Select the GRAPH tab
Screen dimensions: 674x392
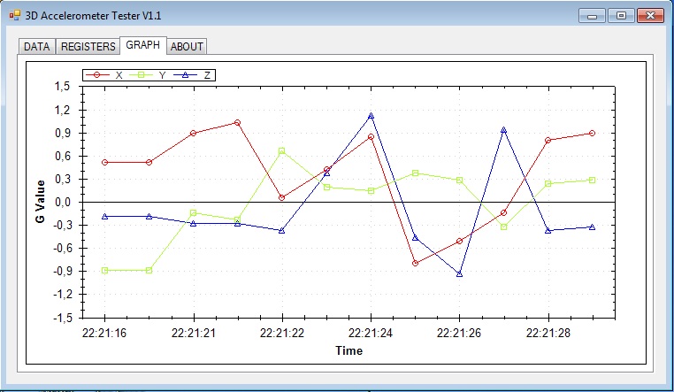pyautogui.click(x=142, y=44)
